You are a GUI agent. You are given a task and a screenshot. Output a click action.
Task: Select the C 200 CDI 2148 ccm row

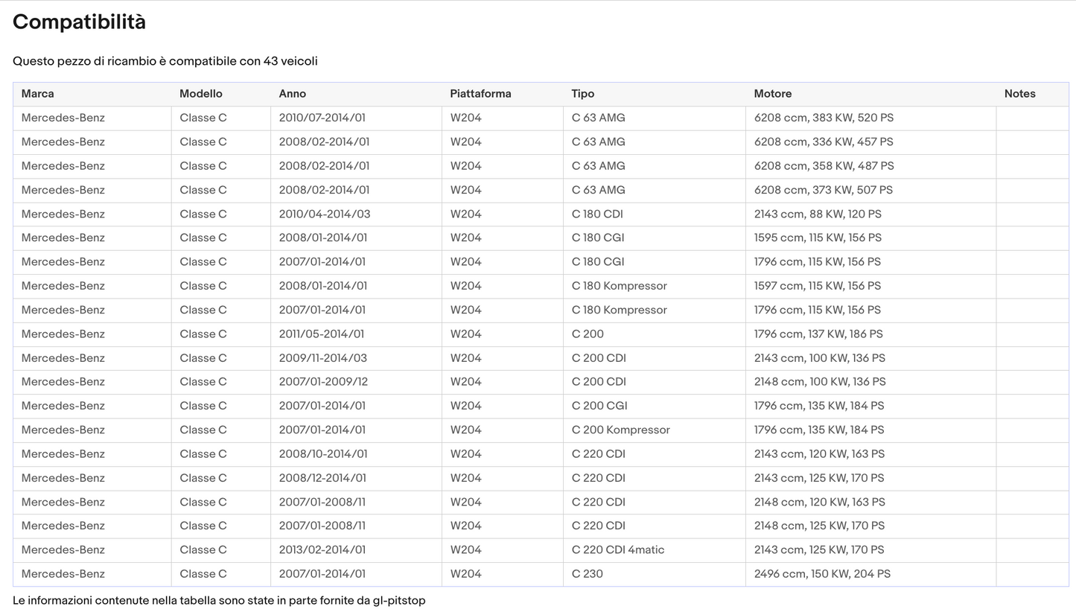pyautogui.click(x=541, y=382)
